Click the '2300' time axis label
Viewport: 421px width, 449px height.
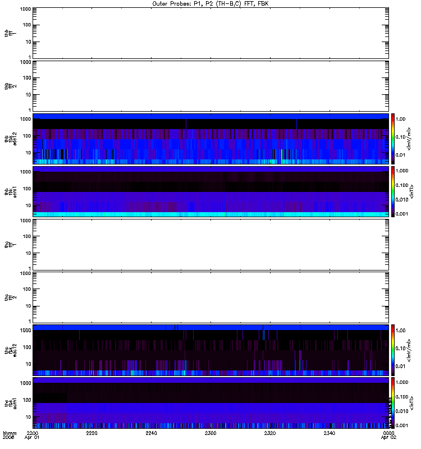click(x=210, y=433)
